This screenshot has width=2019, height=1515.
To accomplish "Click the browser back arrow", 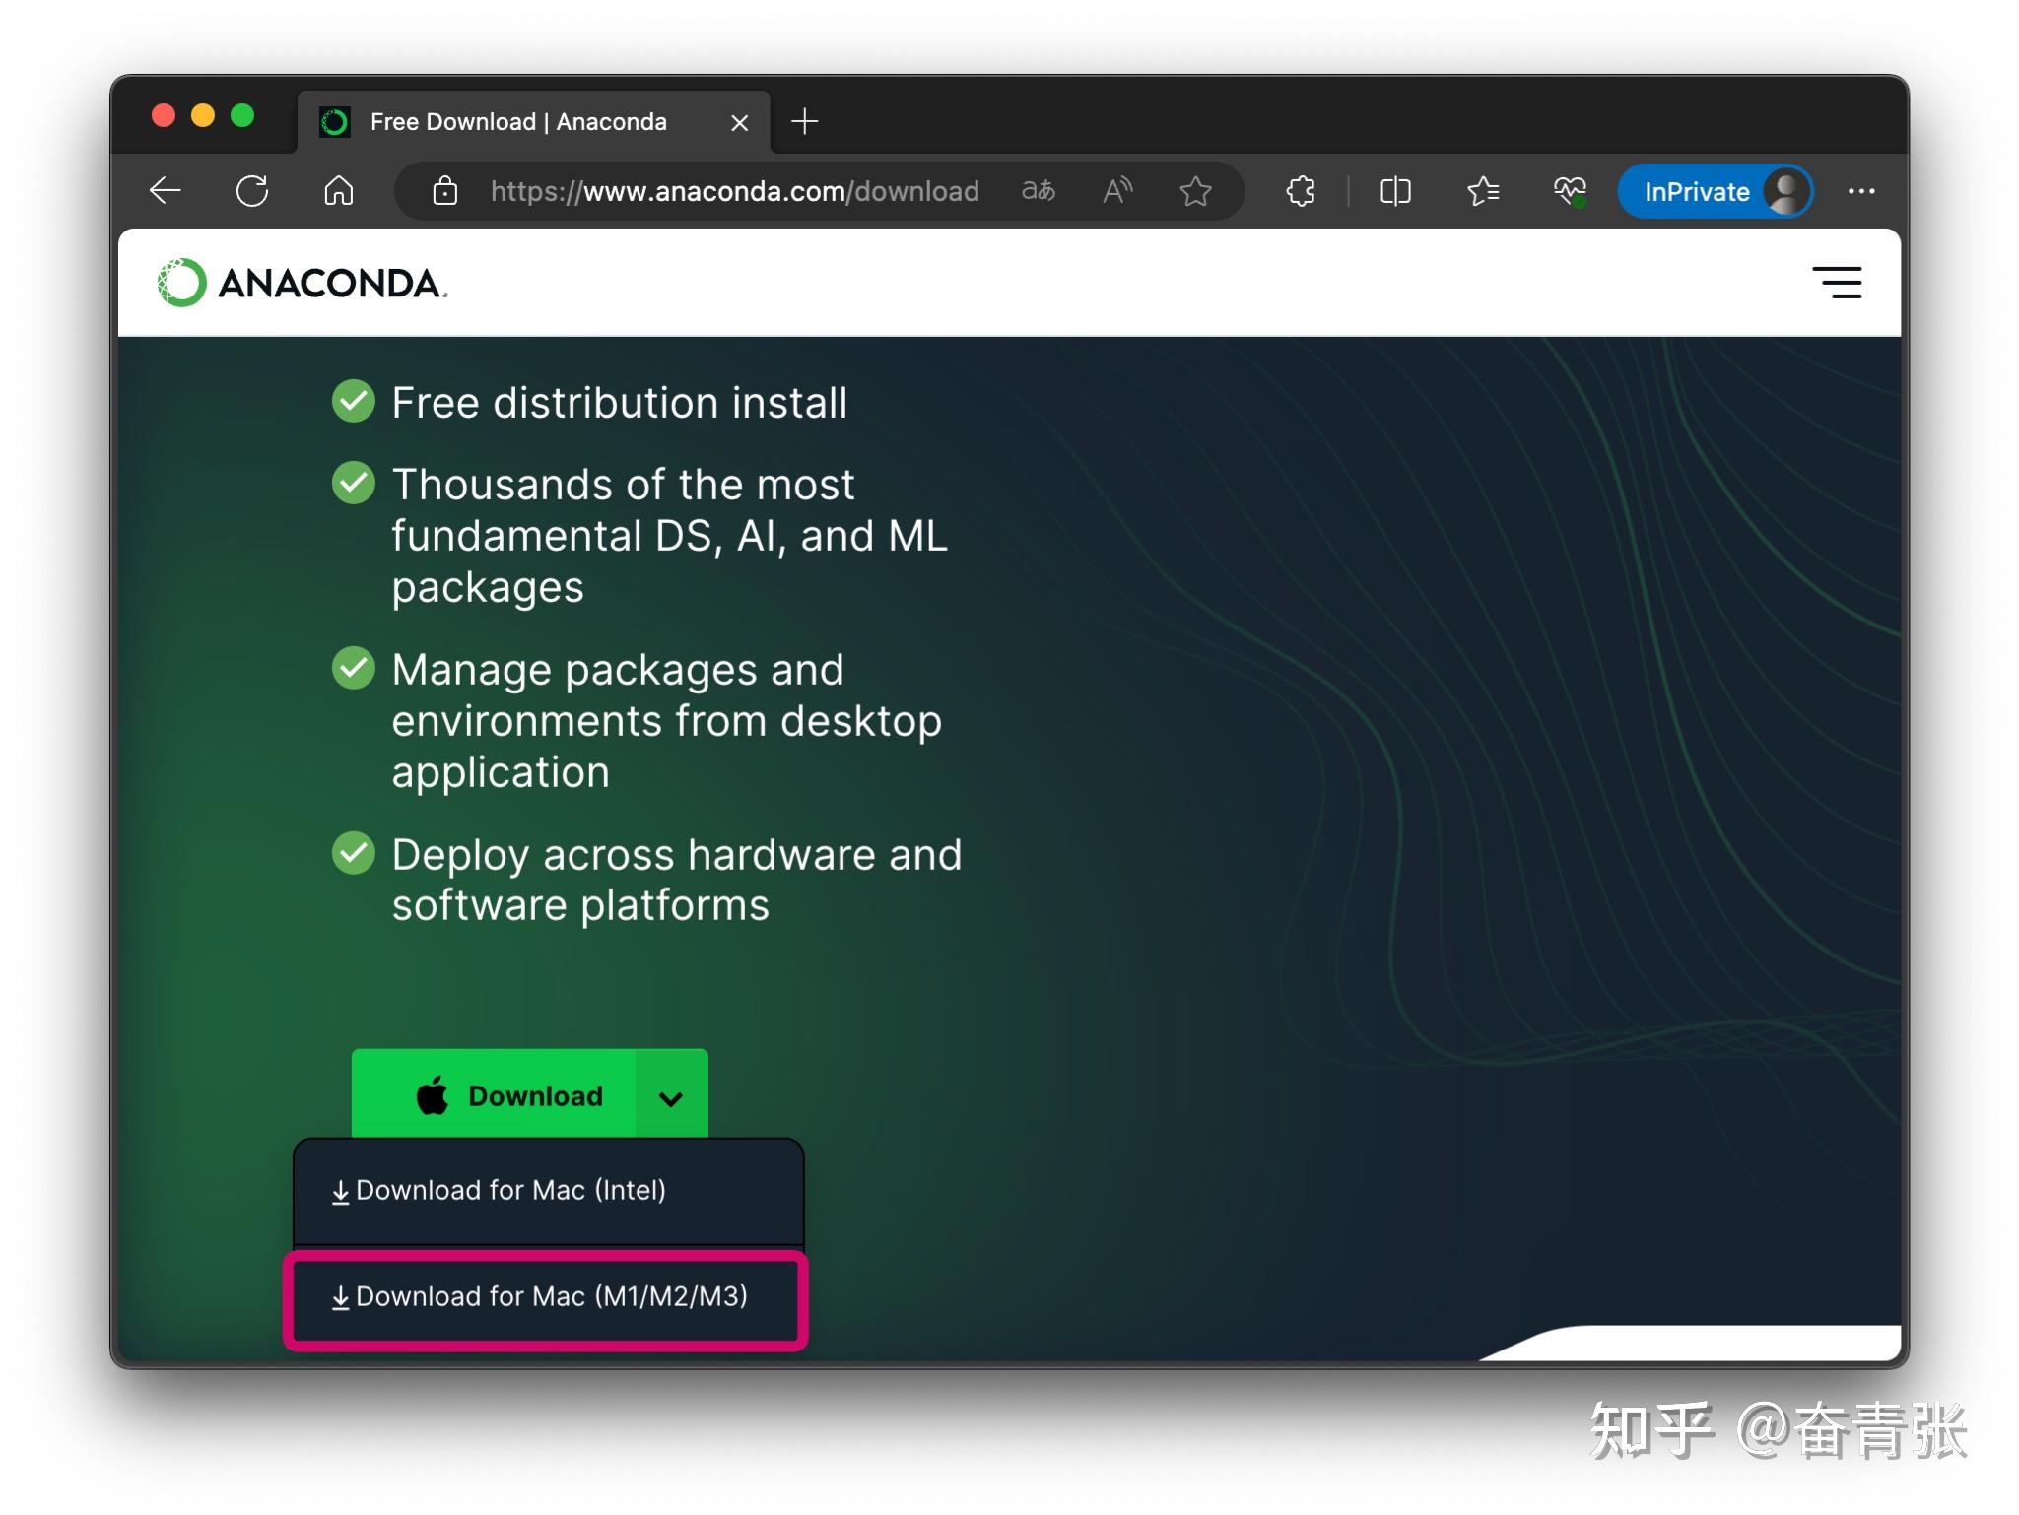I will [165, 191].
